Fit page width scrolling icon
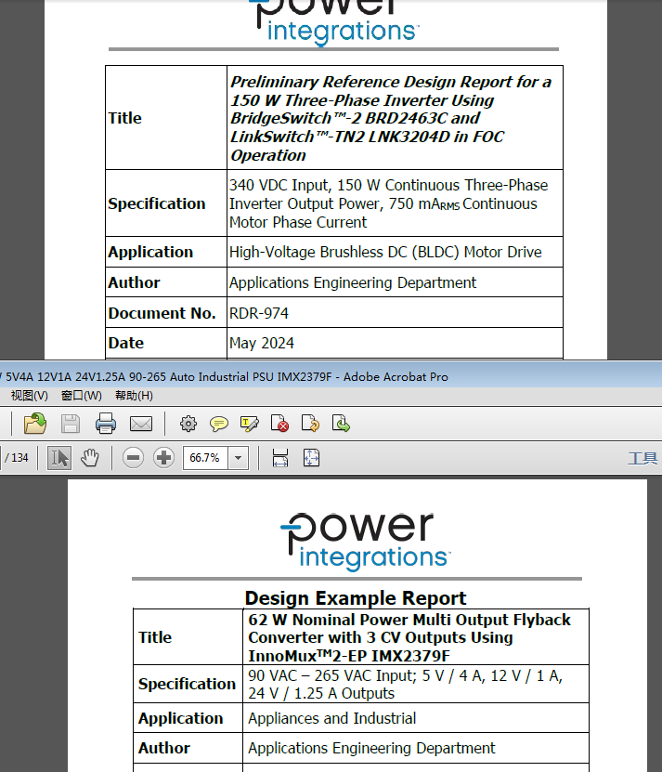This screenshot has width=662, height=772. [280, 458]
